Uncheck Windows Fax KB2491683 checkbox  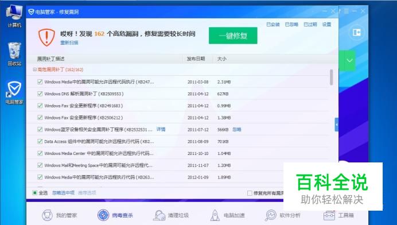(x=40, y=106)
